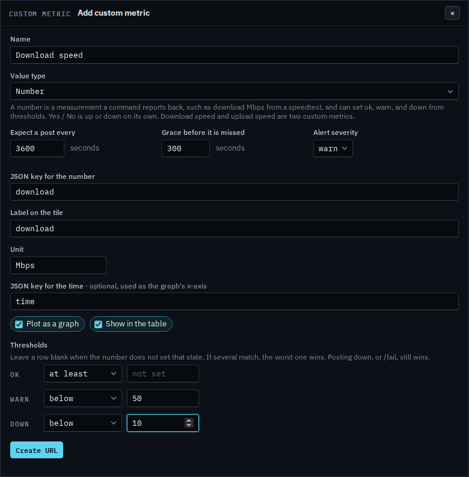Click the Value type label

click(x=28, y=76)
